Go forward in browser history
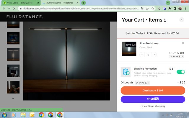The image size is (189, 118). click(x=9, y=9)
